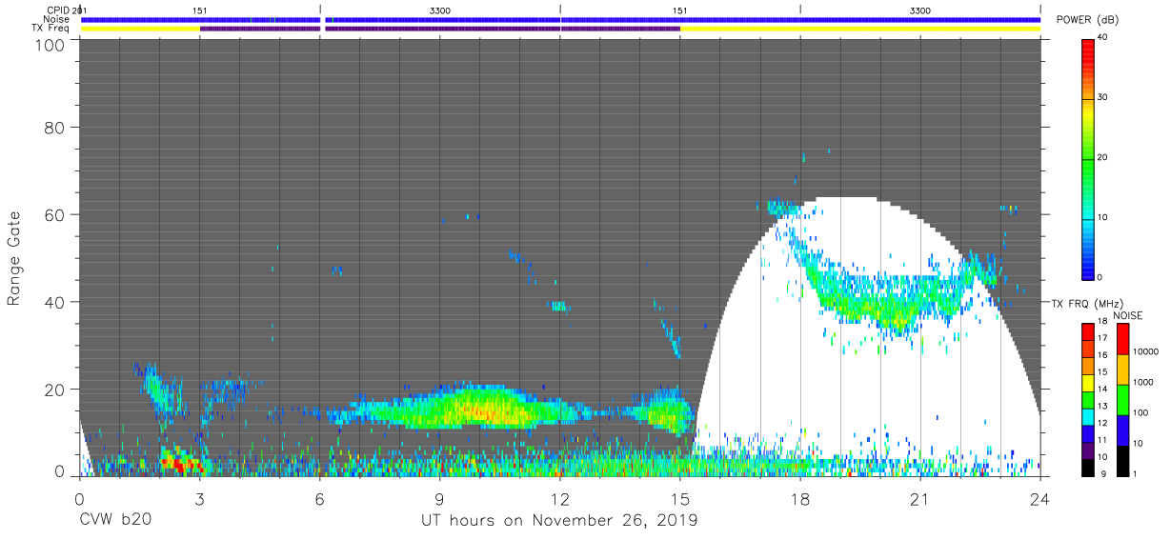Click the 14 label in TX FRQ legend

[1101, 389]
